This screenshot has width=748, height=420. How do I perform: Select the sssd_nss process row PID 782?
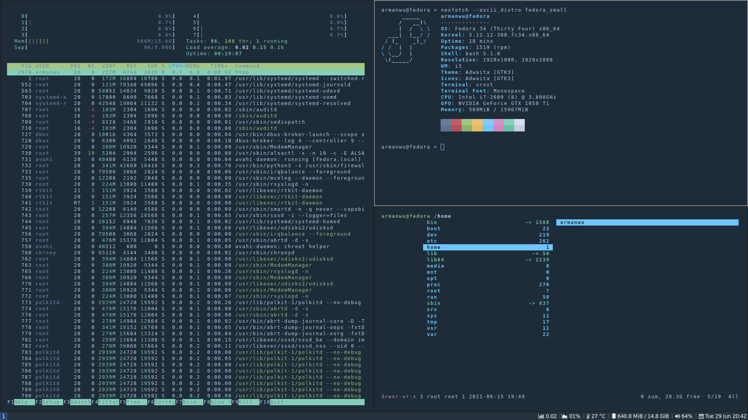186,346
